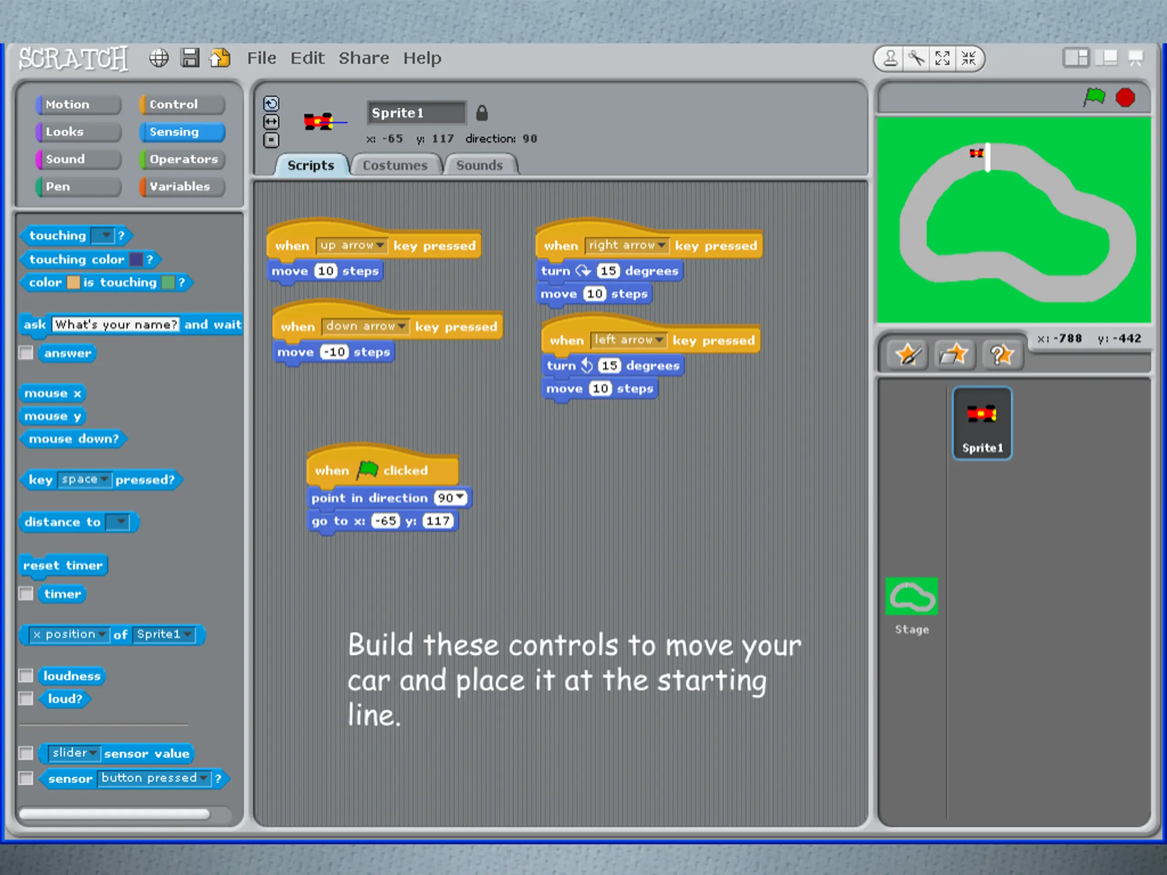Select the grow sprite tool

(x=942, y=58)
